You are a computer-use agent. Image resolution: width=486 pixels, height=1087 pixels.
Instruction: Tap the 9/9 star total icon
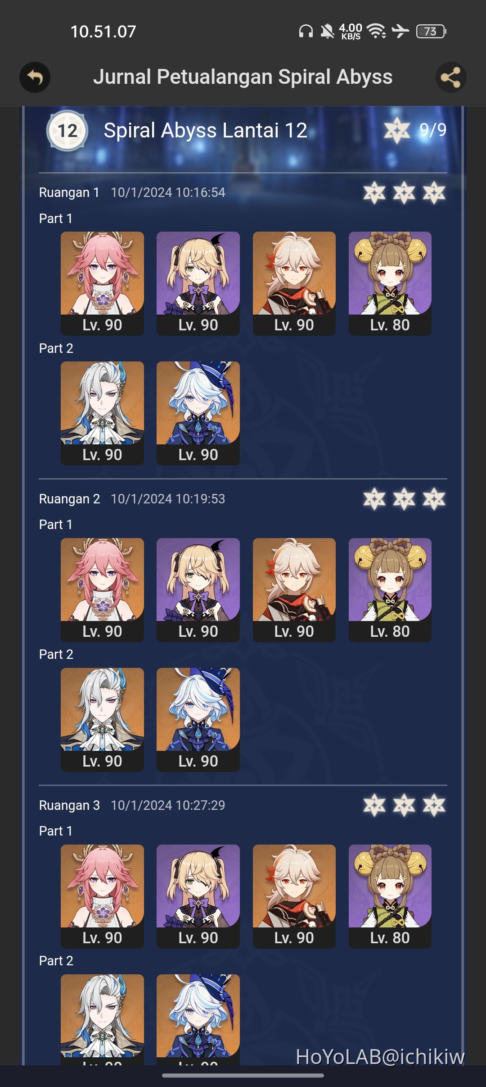point(396,130)
